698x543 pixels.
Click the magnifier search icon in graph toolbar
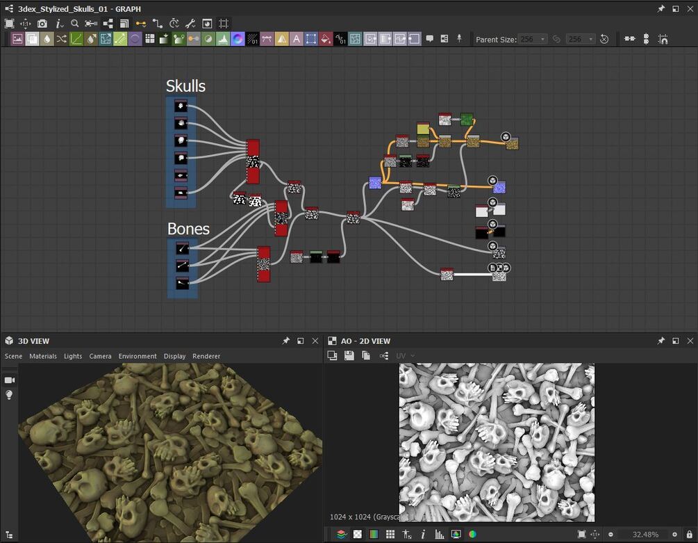75,24
